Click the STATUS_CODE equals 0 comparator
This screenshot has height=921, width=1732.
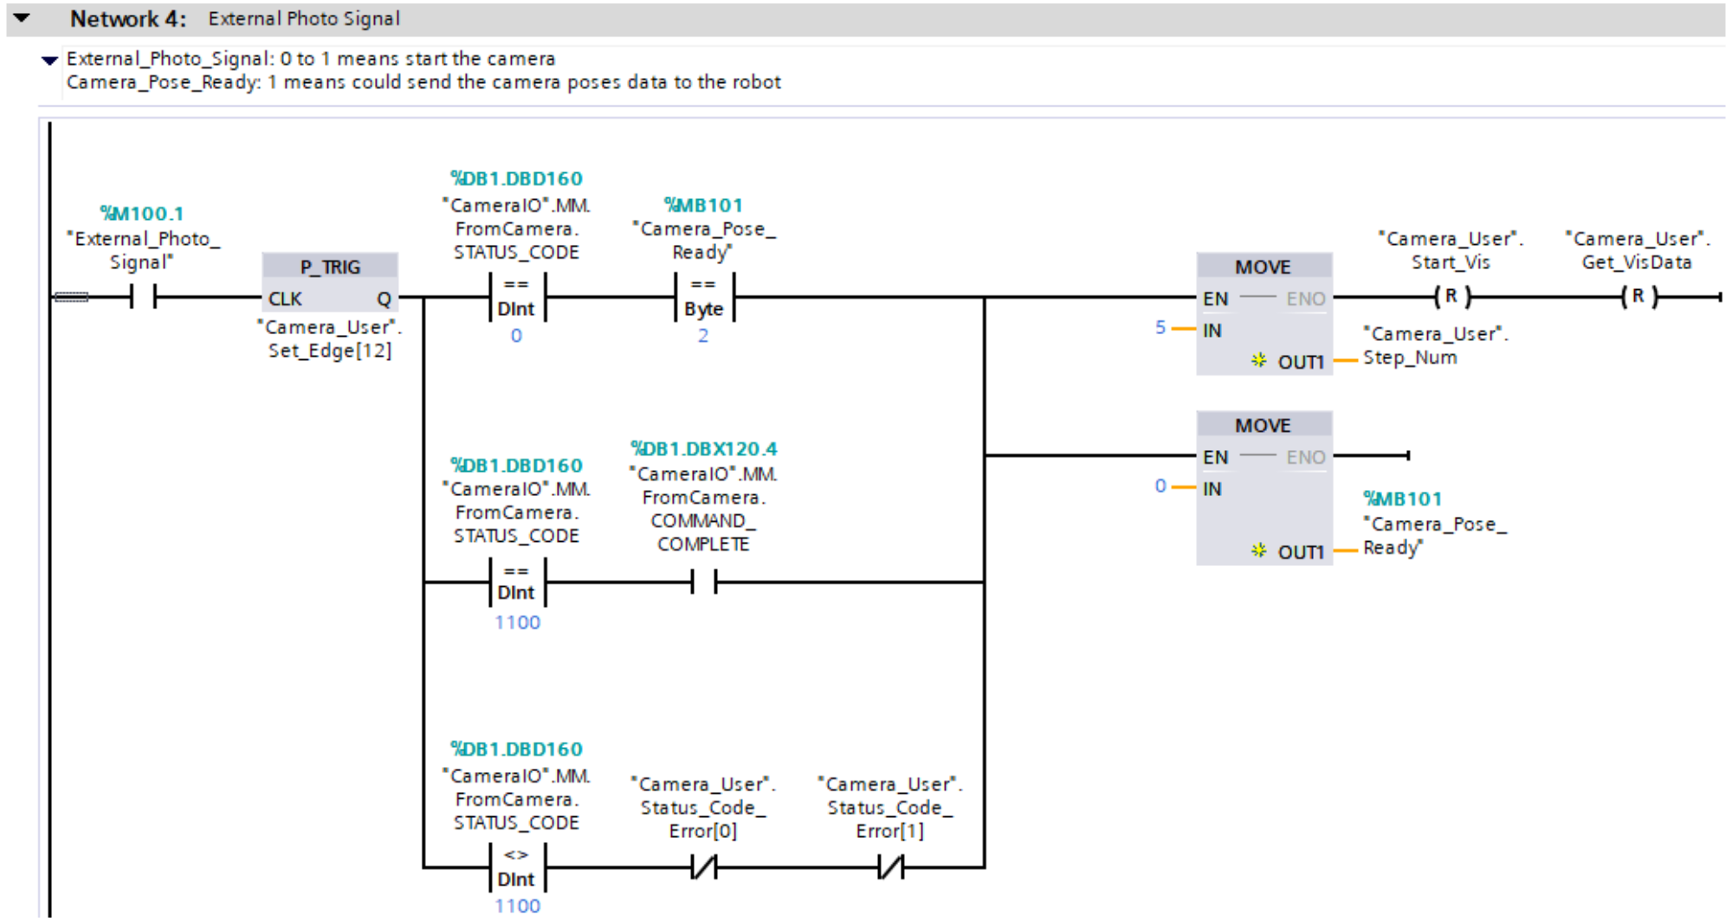517,297
